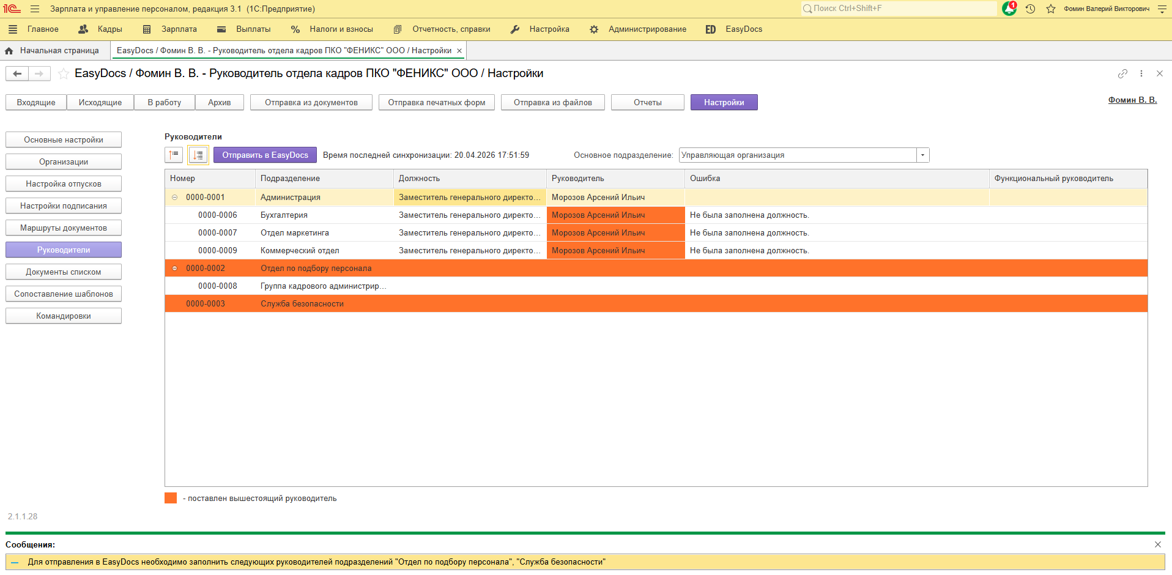The height and width of the screenshot is (575, 1172).
Task: Open the main hamburger menu in title bar
Action: [x=35, y=9]
